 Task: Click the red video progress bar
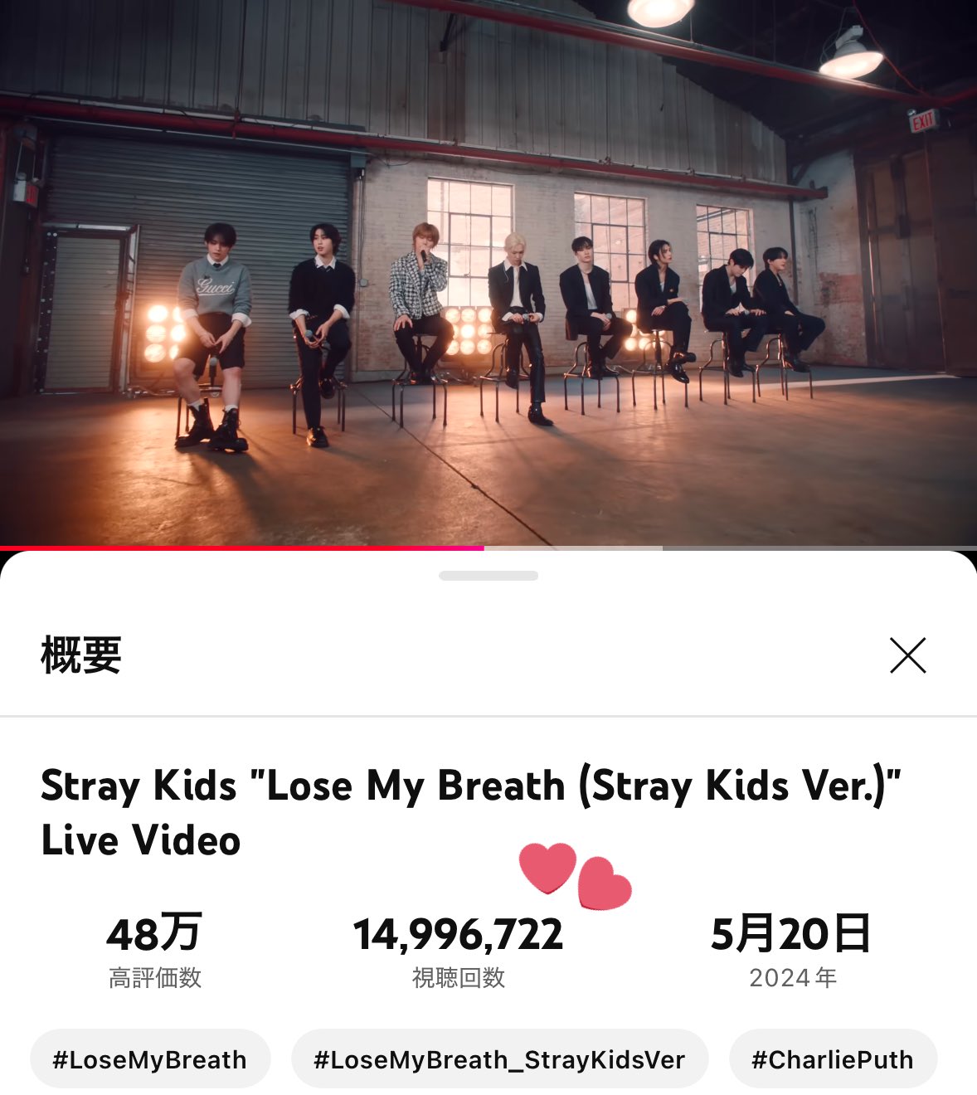click(242, 547)
